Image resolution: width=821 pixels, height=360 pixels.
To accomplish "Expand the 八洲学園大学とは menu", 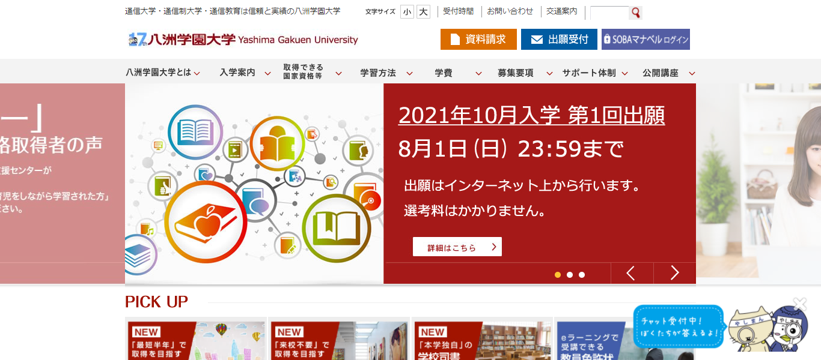I will 163,73.
